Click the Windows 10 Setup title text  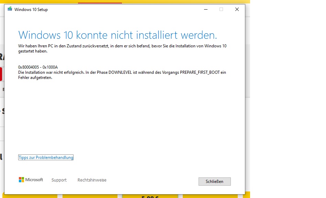point(31,10)
